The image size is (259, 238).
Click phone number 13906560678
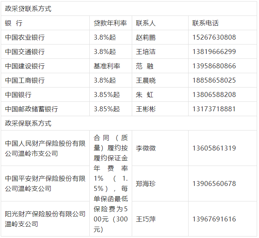(x=214, y=184)
